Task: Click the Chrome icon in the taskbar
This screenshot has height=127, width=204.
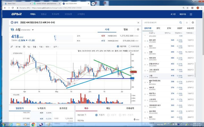Action: (33, 125)
